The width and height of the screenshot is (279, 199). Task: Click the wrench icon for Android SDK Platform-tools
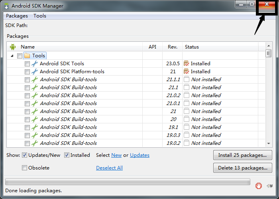(x=35, y=72)
